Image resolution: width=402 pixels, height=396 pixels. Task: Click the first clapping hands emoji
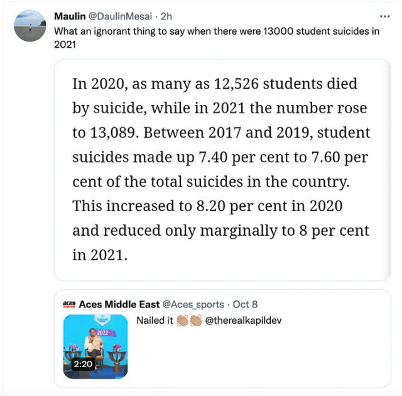tap(182, 321)
